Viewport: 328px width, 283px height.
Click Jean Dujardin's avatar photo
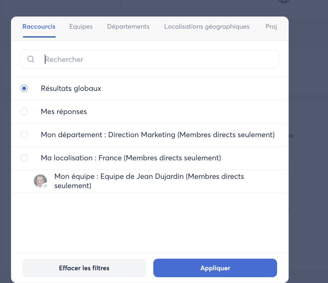point(40,181)
